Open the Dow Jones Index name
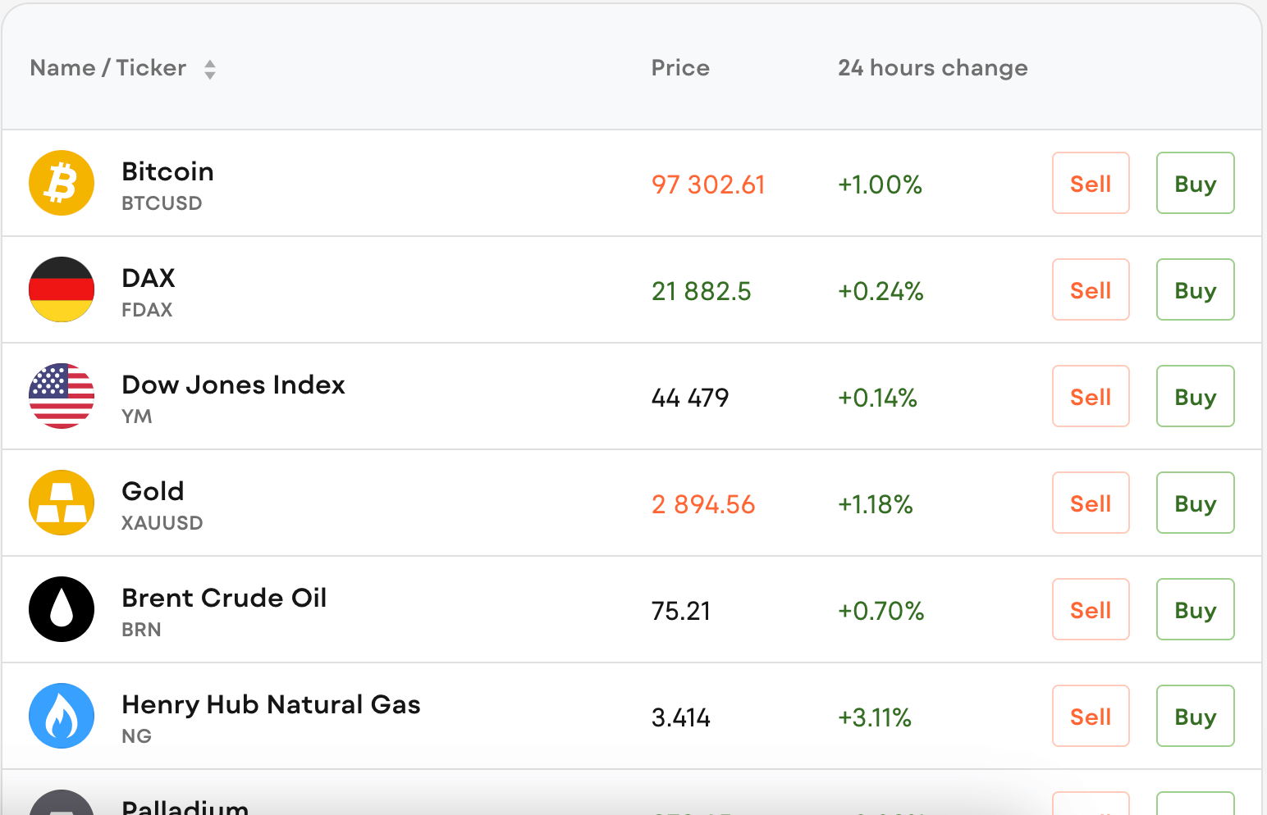1267x815 pixels. [x=233, y=385]
